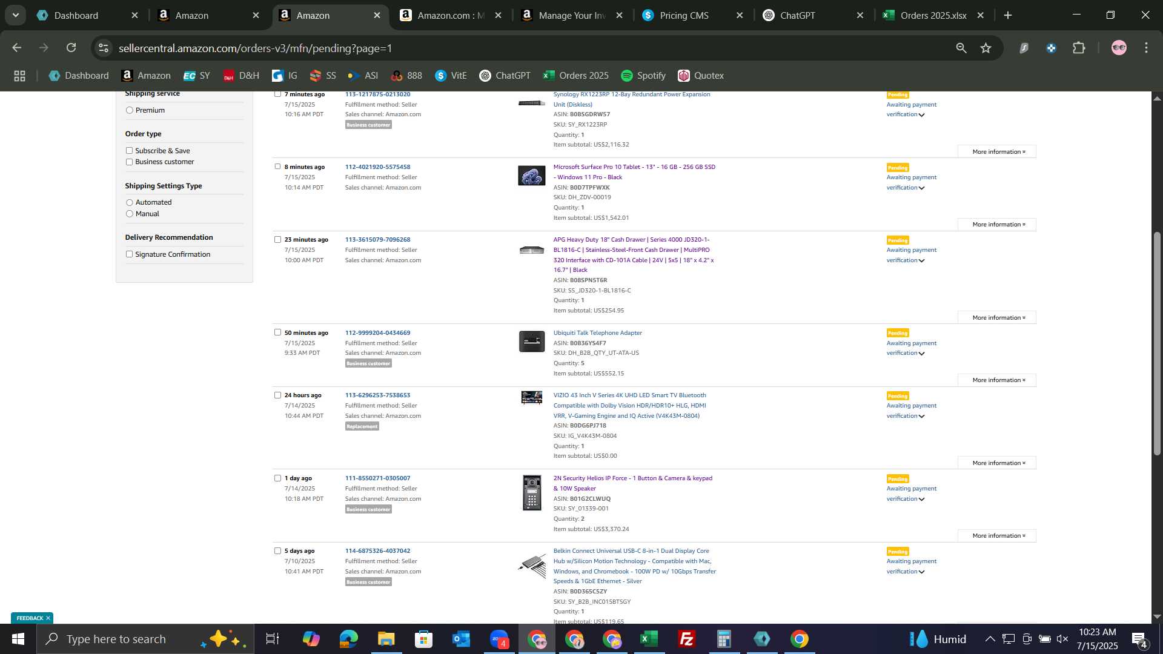Select the Automated shipping settings radio
Screen dimensions: 1163x654
click(x=129, y=202)
